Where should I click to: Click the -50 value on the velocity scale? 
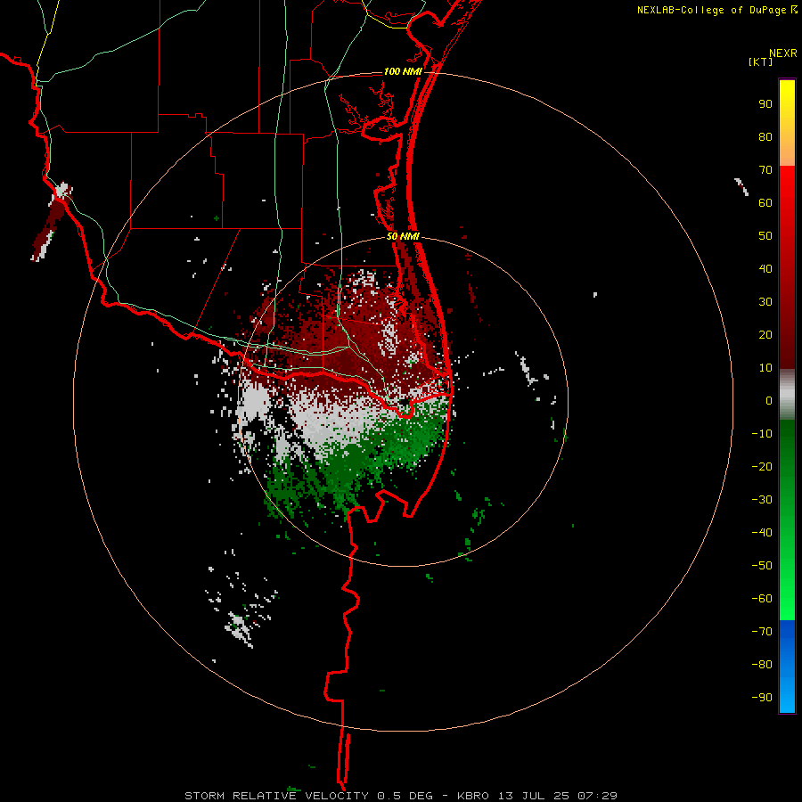click(x=762, y=565)
